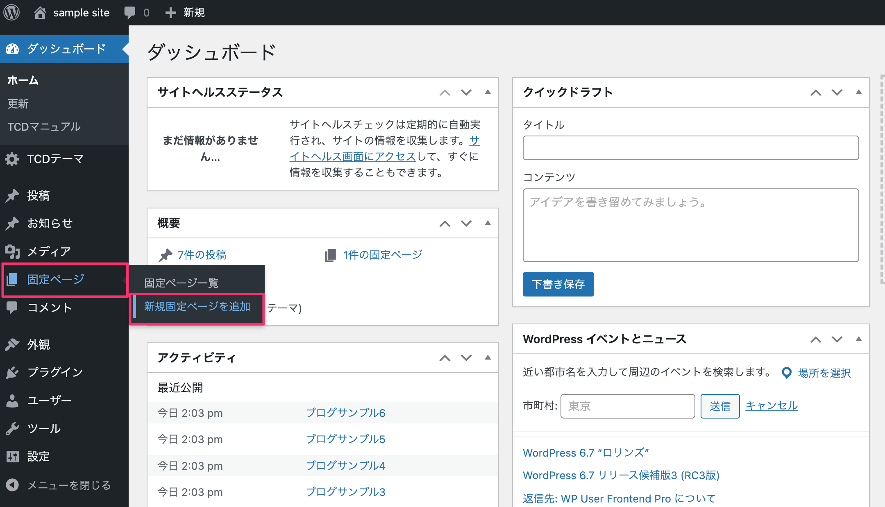The height and width of the screenshot is (507, 885).
Task: Click the TCDテーマ gear icon
Action: (12, 159)
